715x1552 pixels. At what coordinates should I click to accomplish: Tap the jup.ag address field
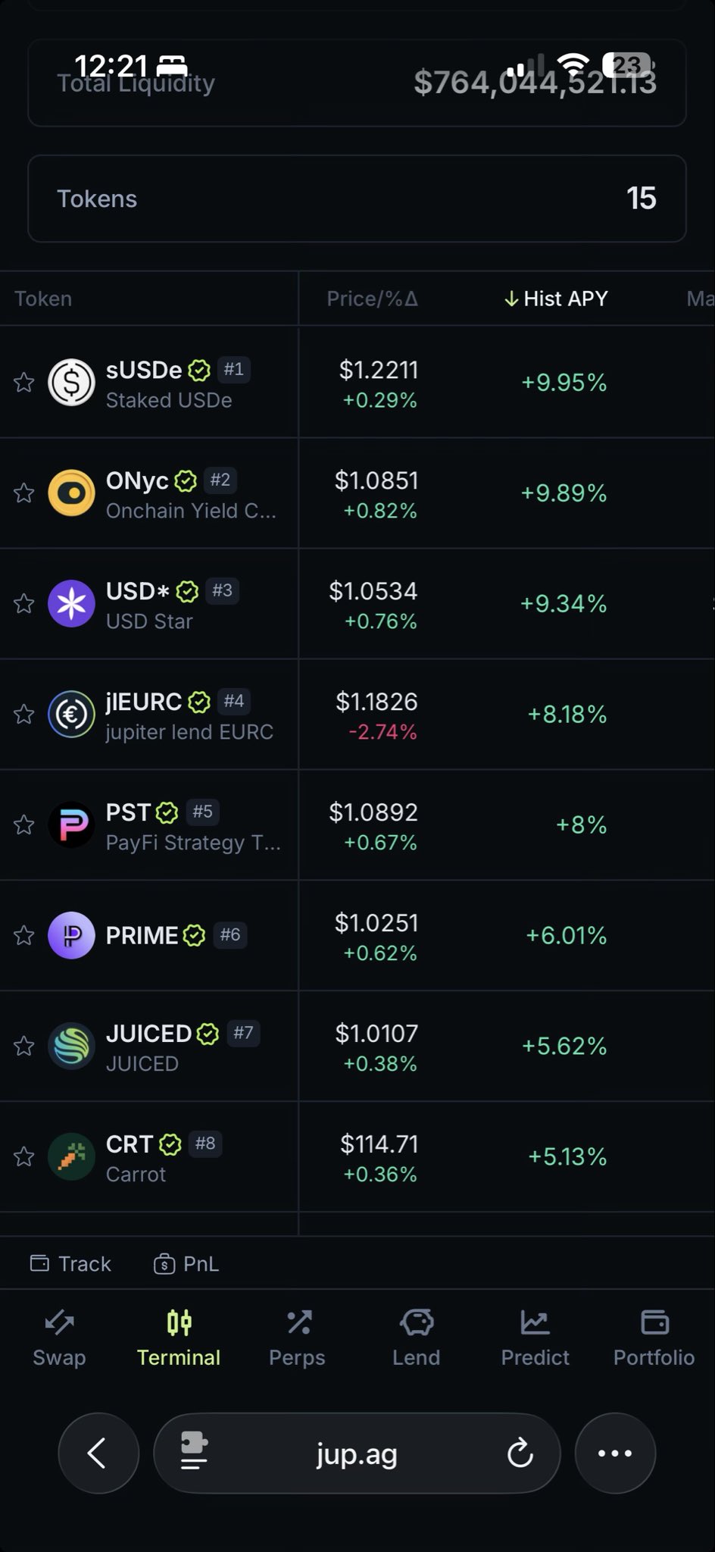click(x=357, y=1453)
